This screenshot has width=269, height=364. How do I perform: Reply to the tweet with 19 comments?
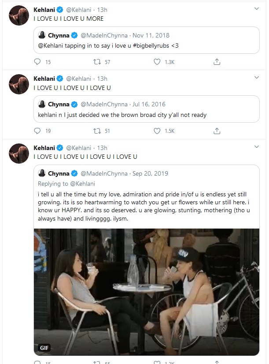point(37,131)
